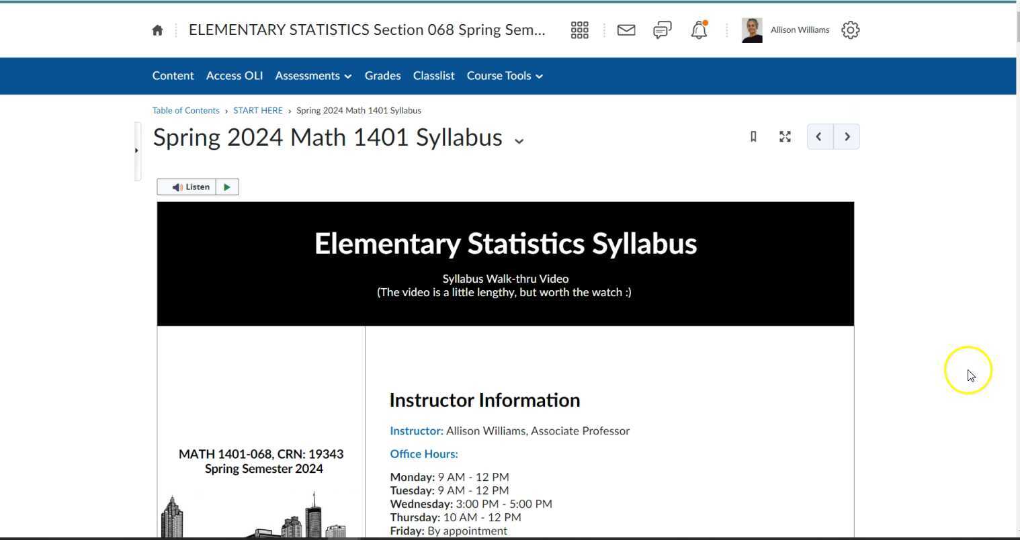Open the course selector grid icon

(x=579, y=30)
